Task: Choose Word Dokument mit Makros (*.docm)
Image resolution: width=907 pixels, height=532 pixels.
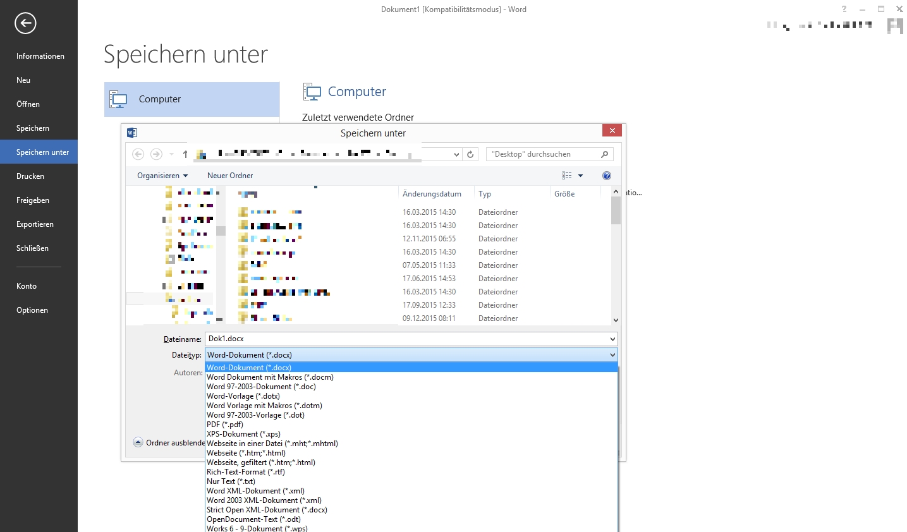Action: coord(411,377)
